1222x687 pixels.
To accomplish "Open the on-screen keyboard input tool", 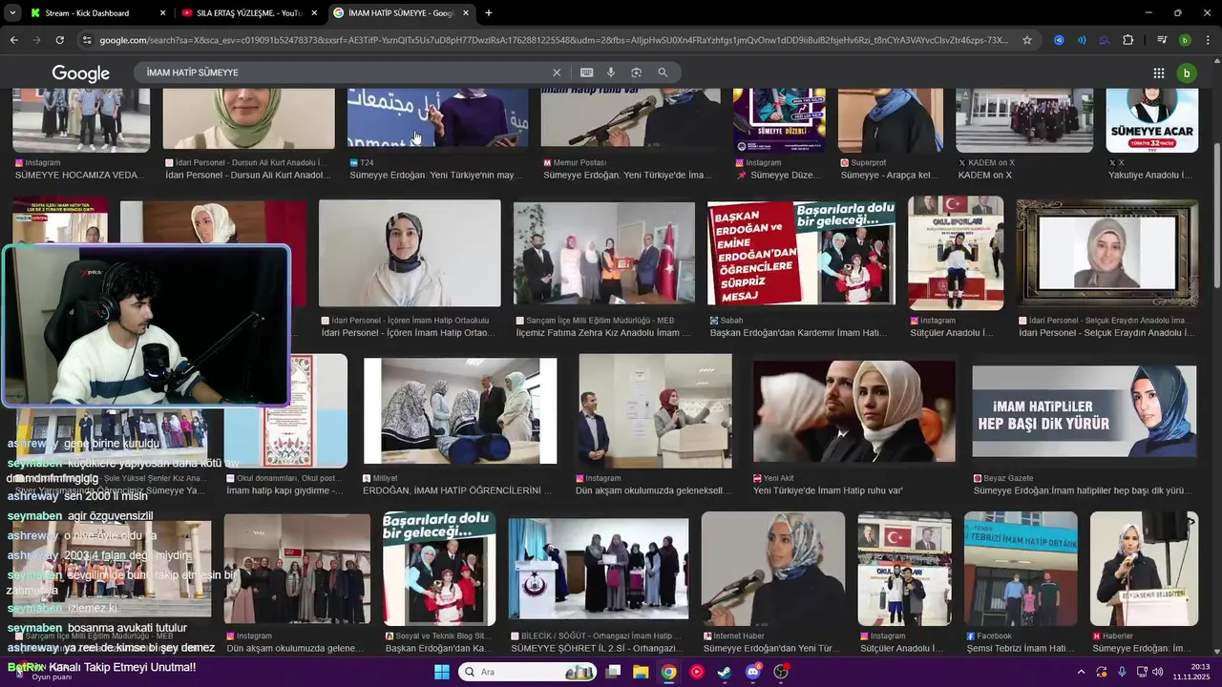I will tap(586, 73).
